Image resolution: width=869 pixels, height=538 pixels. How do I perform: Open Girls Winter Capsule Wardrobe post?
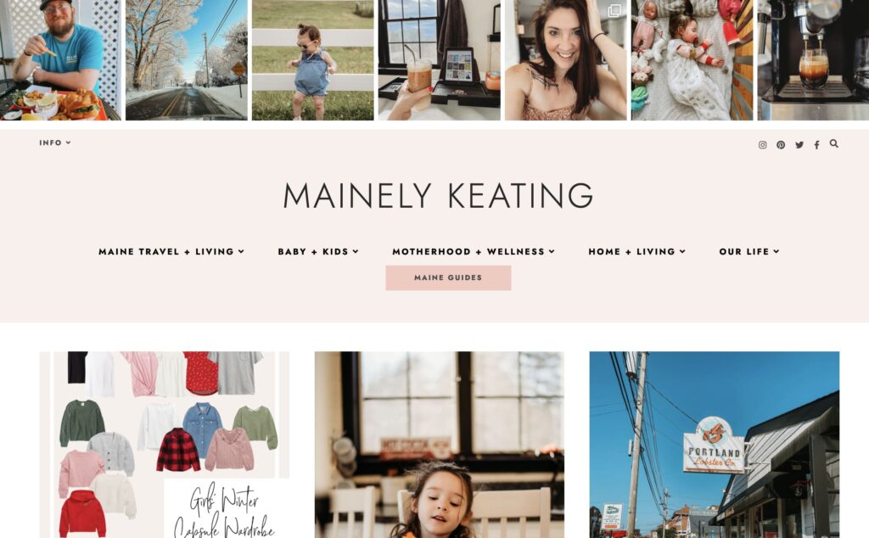[164, 445]
